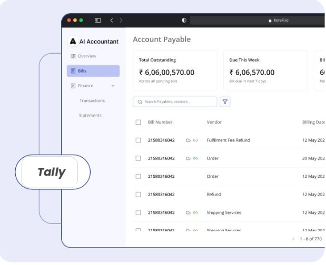Check the 12 May Order bill
Image resolution: width=326 pixels, height=265 pixels.
click(138, 177)
